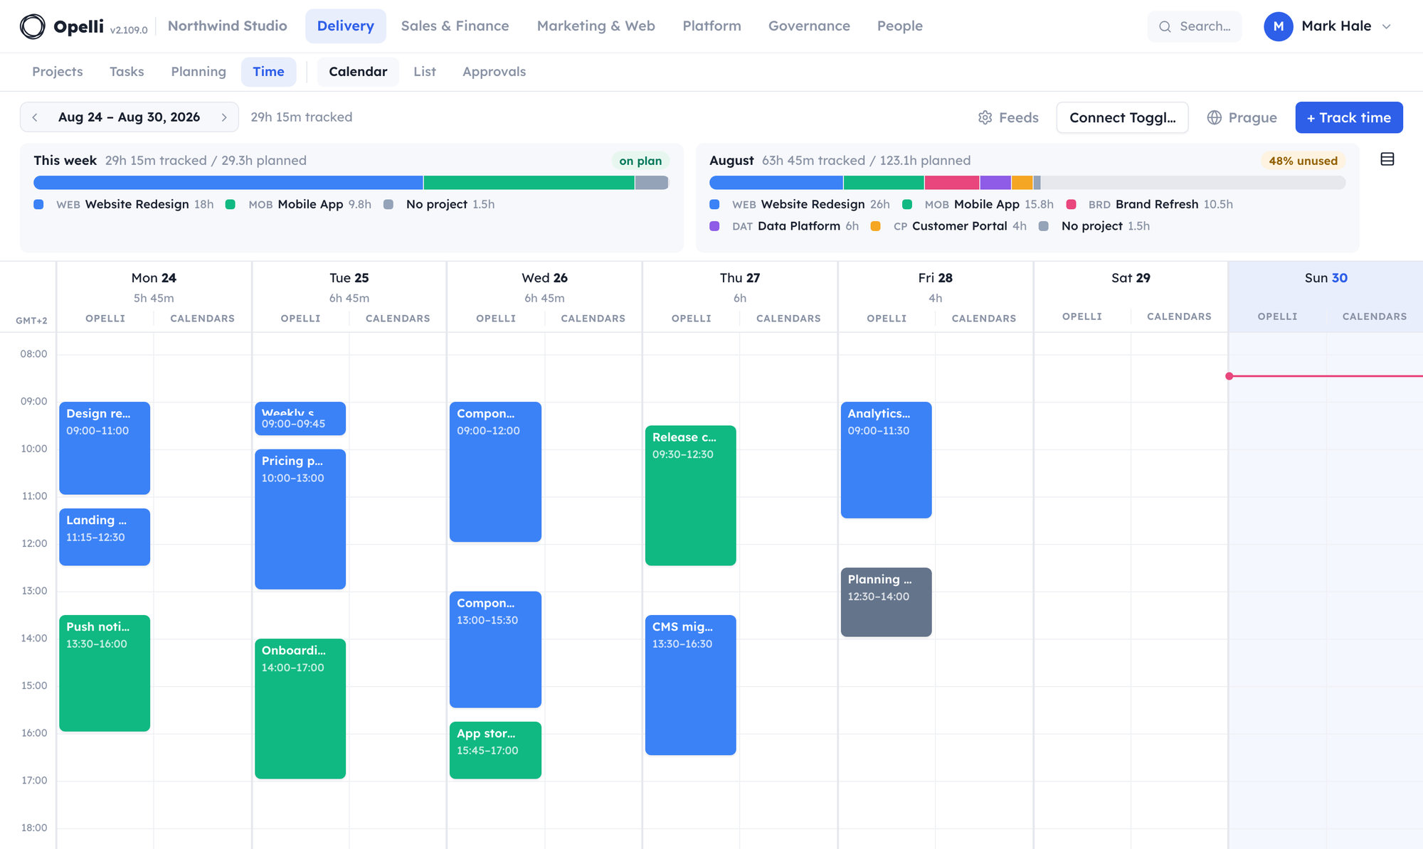
Task: Switch to the Tasks sub-tab
Action: pyautogui.click(x=127, y=72)
